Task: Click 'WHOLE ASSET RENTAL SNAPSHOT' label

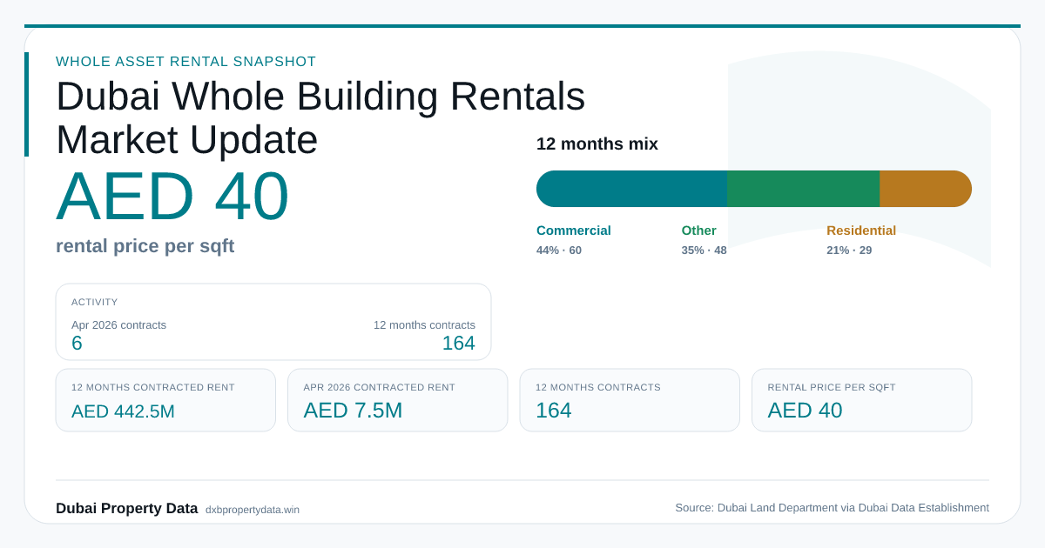Action: coord(186,62)
